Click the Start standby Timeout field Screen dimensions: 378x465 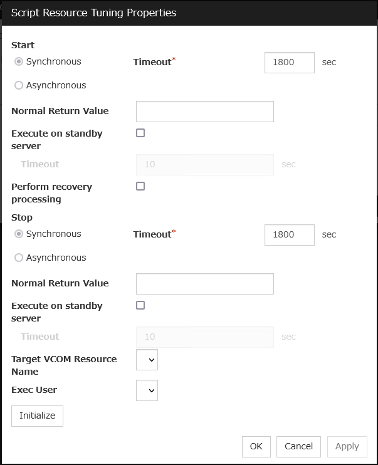tap(204, 165)
